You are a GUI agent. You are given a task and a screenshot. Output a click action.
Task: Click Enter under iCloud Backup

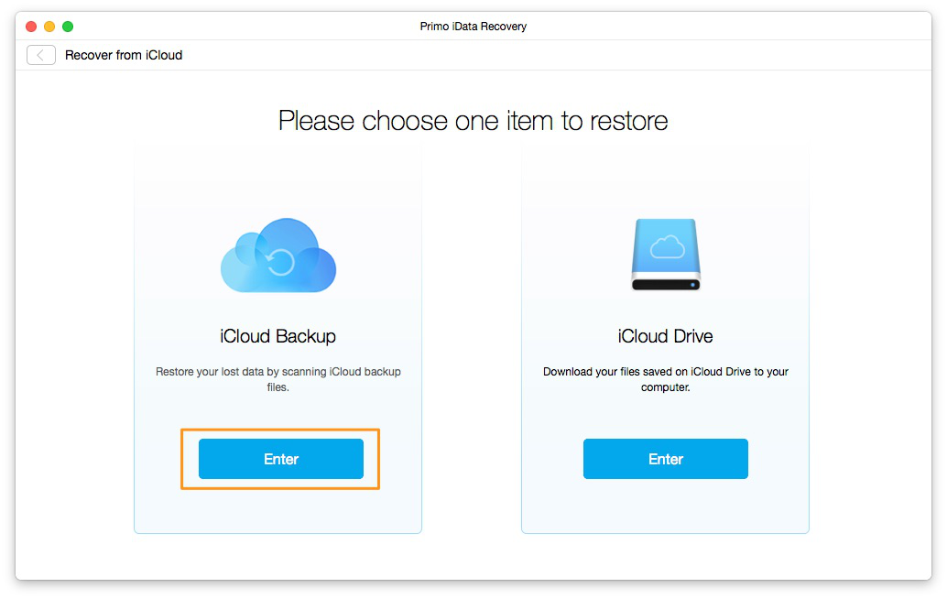coord(281,459)
